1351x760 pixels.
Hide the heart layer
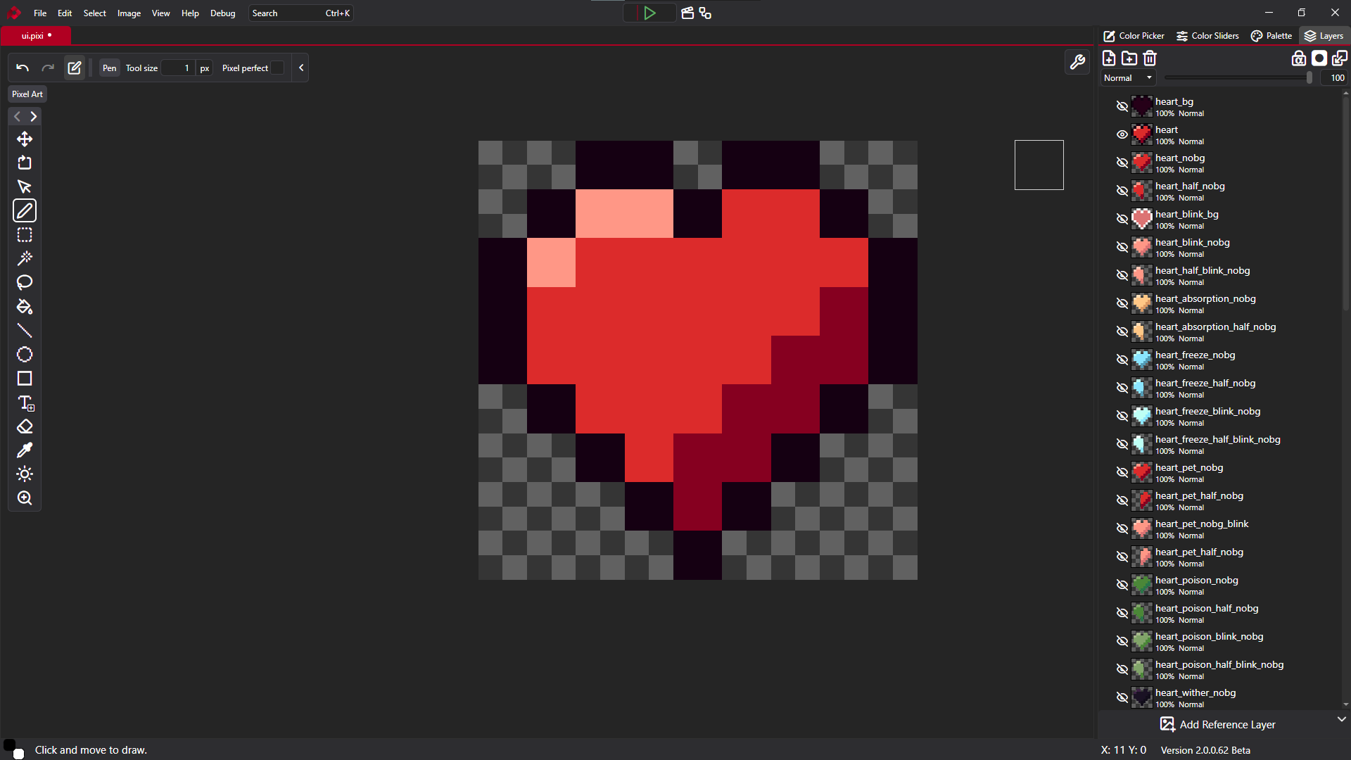(1122, 134)
